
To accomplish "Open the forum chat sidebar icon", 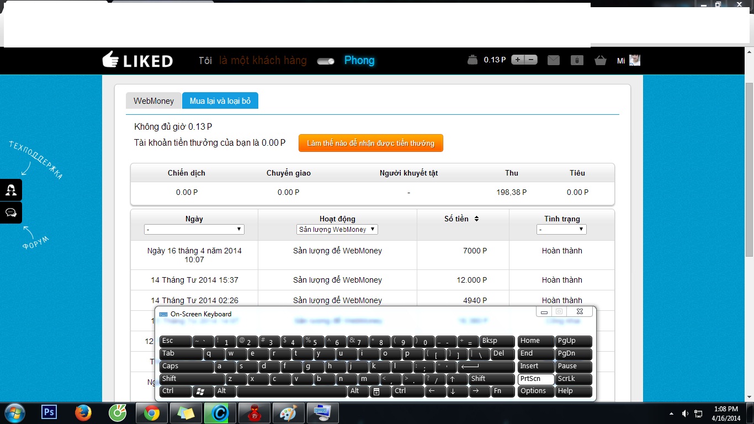I will click(11, 213).
